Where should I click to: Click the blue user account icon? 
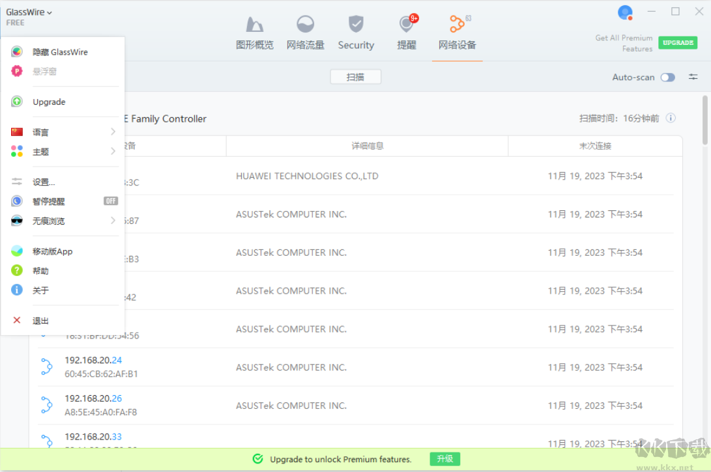click(x=625, y=12)
